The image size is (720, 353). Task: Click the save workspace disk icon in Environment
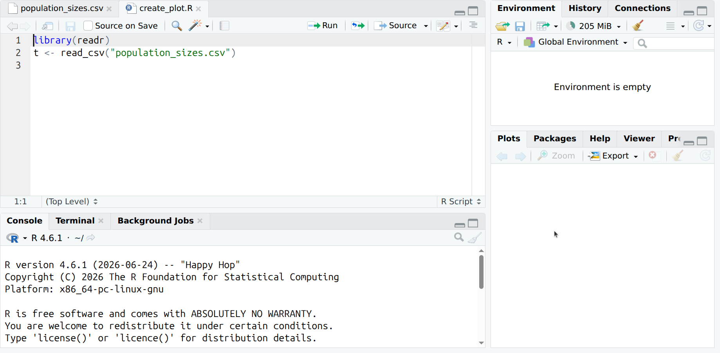tap(520, 26)
